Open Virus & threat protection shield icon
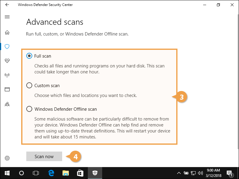Screen dimensions: 239x179 point(7,47)
